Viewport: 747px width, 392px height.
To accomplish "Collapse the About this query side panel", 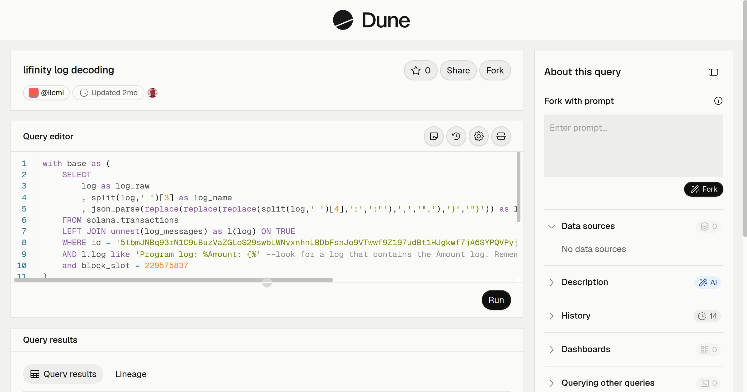I will click(713, 72).
